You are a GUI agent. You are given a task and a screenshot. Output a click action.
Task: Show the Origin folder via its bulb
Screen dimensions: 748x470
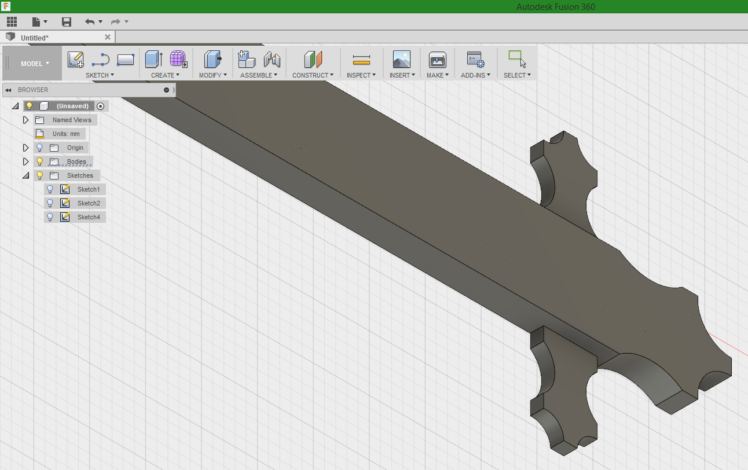click(39, 148)
